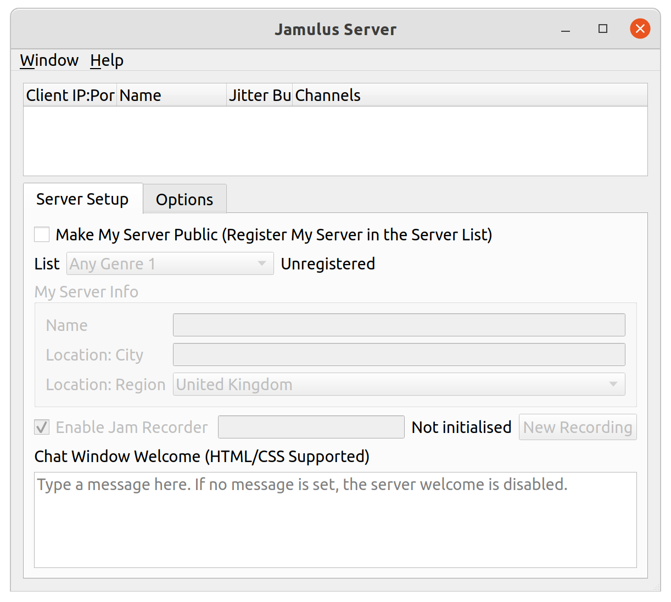Click the Client IP:Port column header

coord(70,95)
